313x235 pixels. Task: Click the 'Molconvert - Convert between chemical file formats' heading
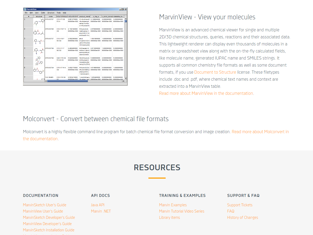point(96,119)
